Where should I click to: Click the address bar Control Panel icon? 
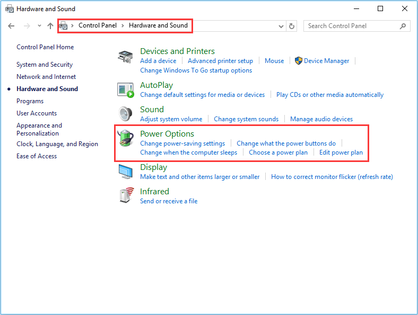[63, 26]
